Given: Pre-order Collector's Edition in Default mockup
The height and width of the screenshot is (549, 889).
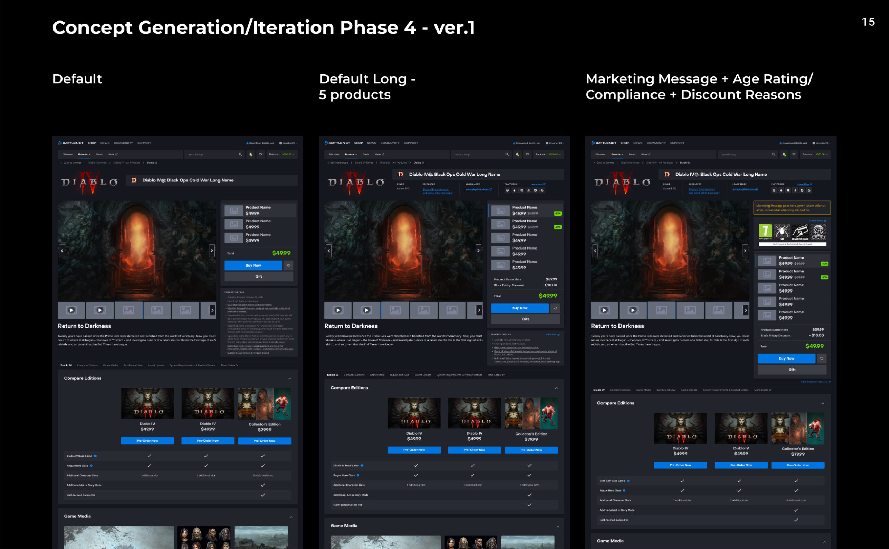Looking at the screenshot, I should coord(265,441).
